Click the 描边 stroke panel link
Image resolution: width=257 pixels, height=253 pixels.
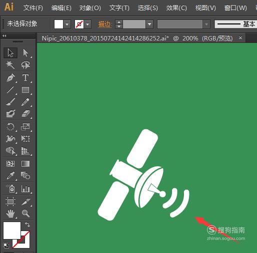coord(104,24)
